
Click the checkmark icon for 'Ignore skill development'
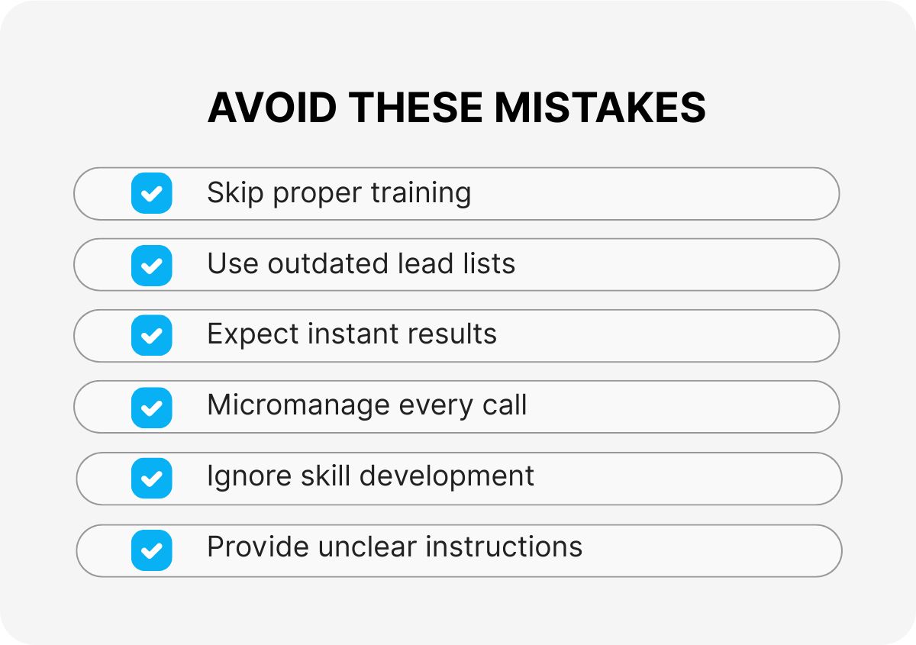(x=151, y=479)
